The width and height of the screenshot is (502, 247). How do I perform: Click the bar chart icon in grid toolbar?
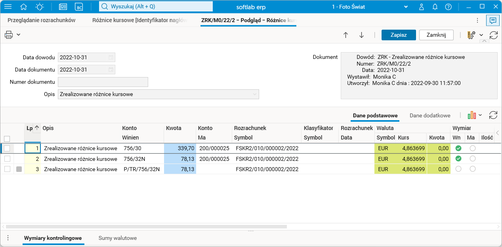(471, 115)
